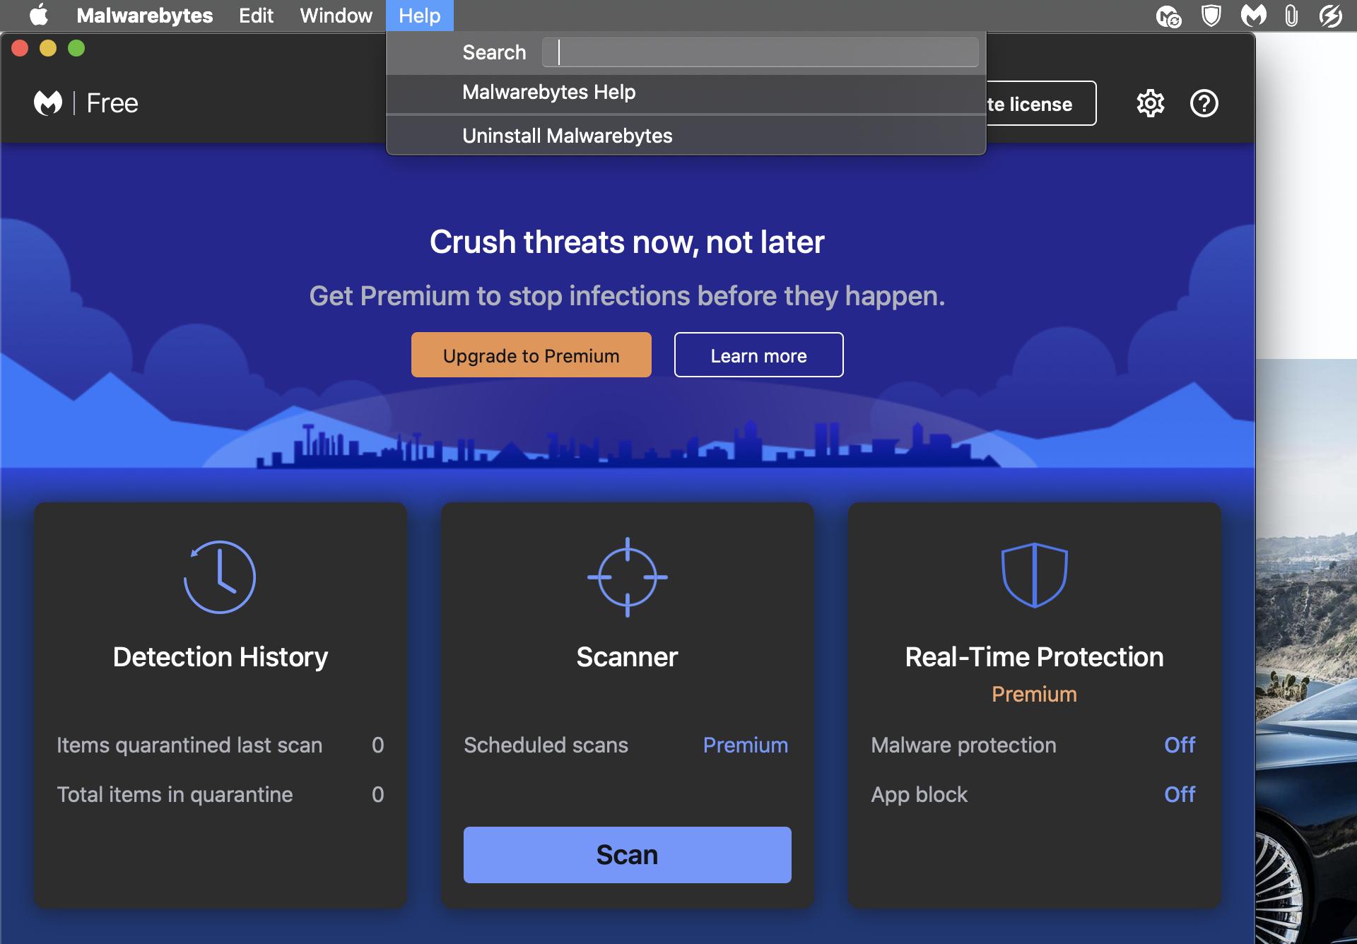Focus the Help menu Search field
Image resolution: width=1357 pixels, height=944 pixels.
pos(760,52)
